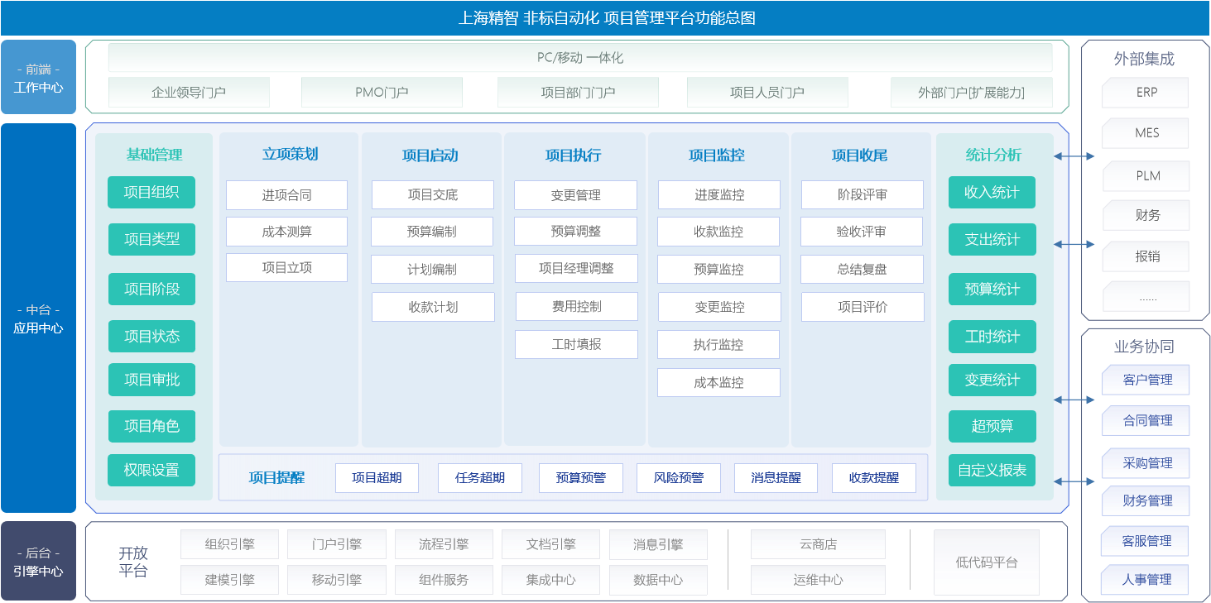Open the green 工时统计 button
Image resolution: width=1211 pixels, height=603 pixels.
992,337
